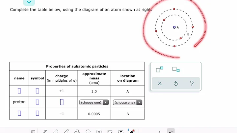This screenshot has height=133, width=237.
Task: Select the eraser tool in the bottom toolbar
Action: coord(55,131)
